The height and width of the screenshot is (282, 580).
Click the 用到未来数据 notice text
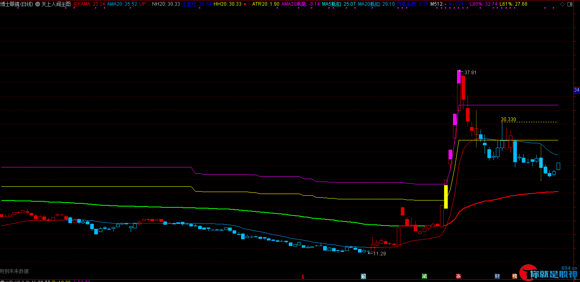coord(15,271)
